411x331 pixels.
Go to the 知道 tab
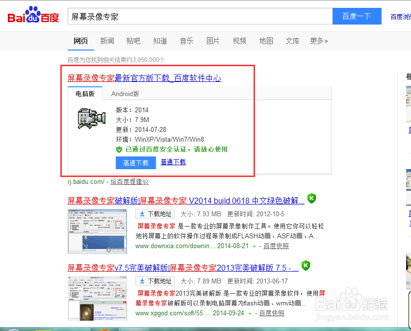[x=160, y=41]
